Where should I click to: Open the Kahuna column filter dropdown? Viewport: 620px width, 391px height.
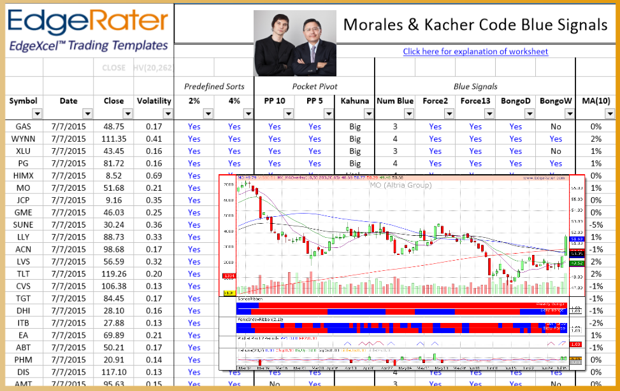(369, 114)
